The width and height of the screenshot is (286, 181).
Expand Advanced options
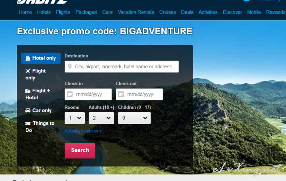point(83,131)
